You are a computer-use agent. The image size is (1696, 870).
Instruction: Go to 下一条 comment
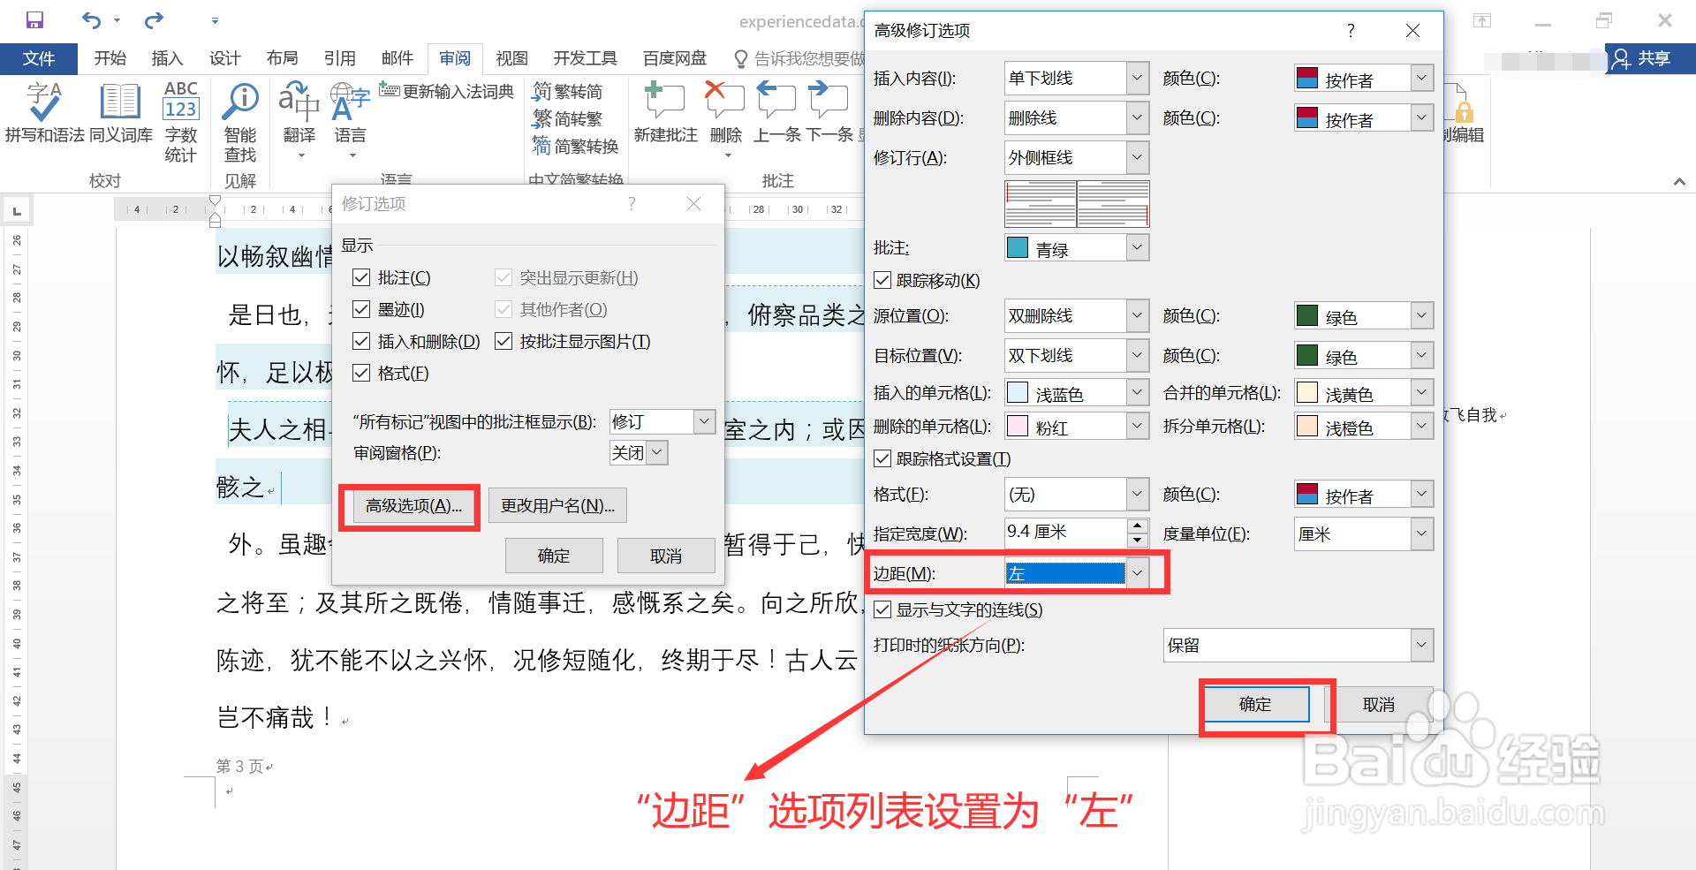tap(829, 112)
